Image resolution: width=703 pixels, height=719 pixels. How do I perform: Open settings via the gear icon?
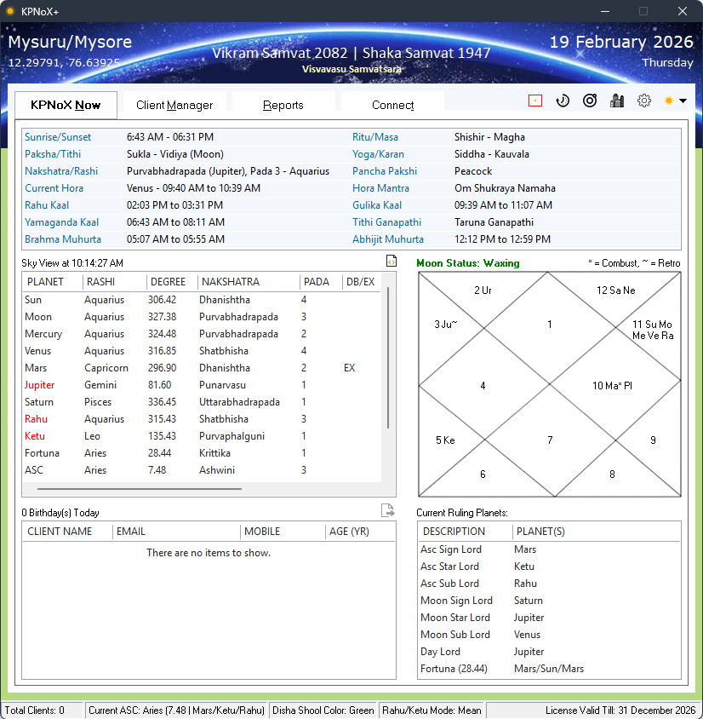pyautogui.click(x=644, y=101)
